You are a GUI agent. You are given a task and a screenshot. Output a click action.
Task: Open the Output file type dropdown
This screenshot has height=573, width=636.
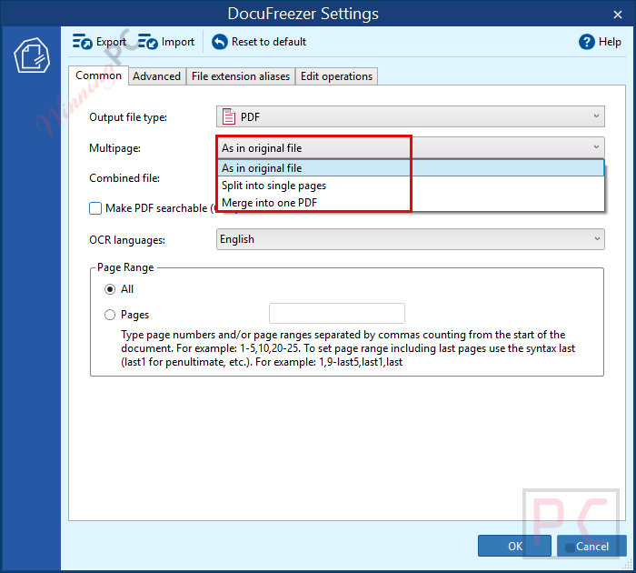(x=410, y=117)
